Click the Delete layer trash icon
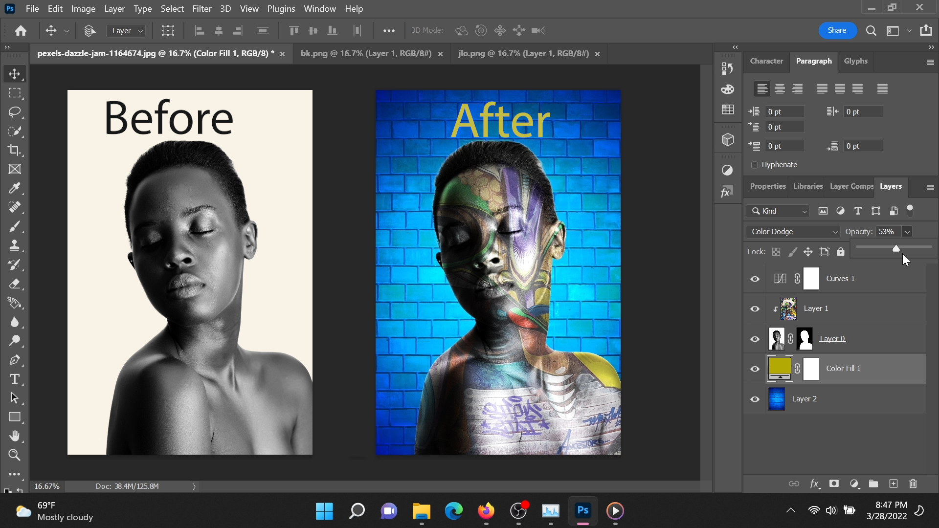The width and height of the screenshot is (939, 528). point(913,484)
